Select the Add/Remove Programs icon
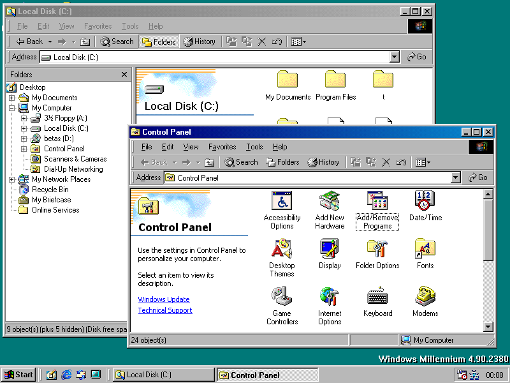This screenshot has width=510, height=383. pyautogui.click(x=377, y=210)
